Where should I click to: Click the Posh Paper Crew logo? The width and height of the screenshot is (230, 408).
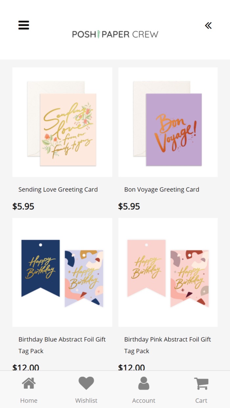(115, 34)
